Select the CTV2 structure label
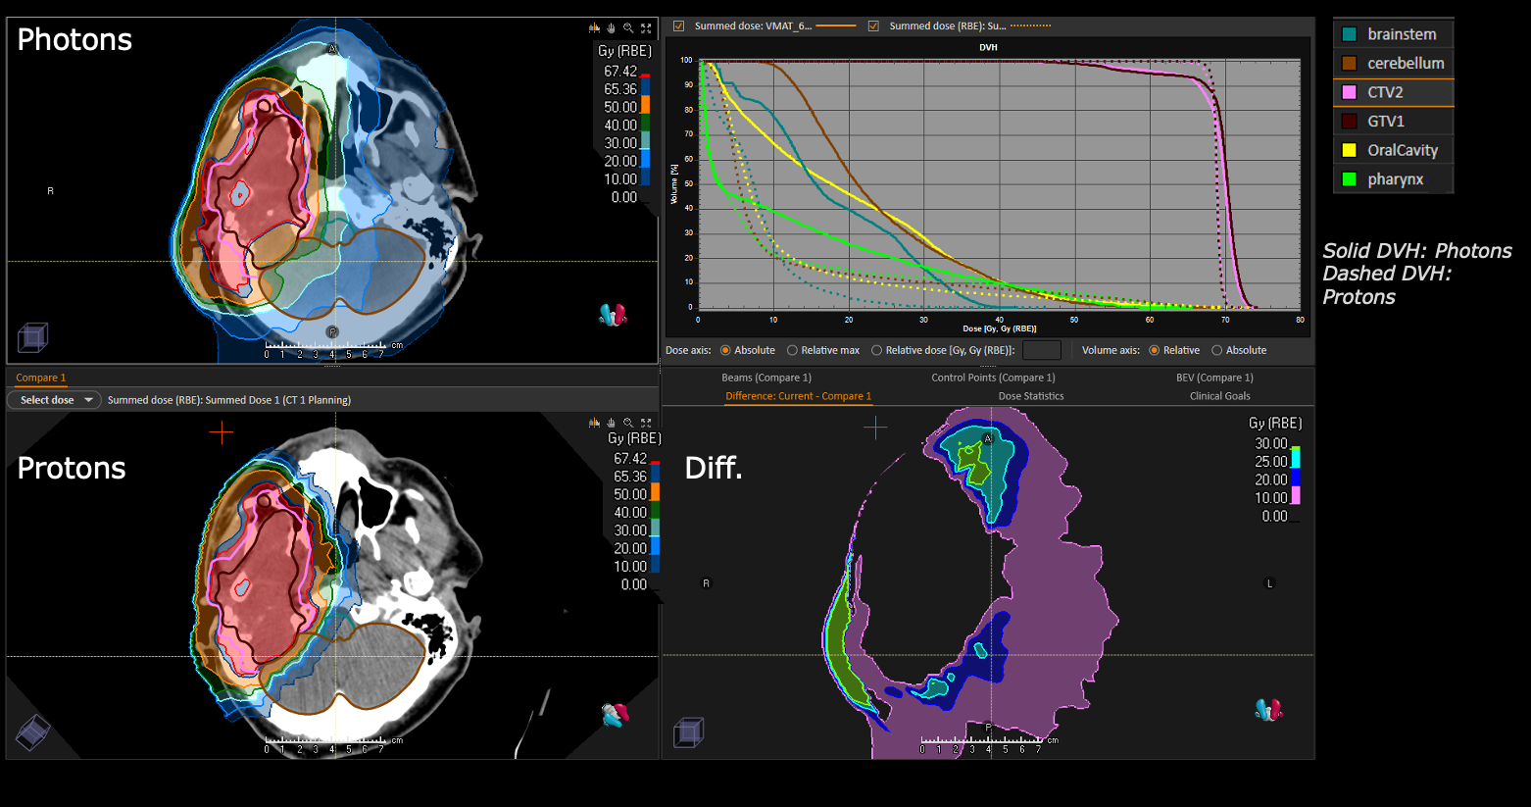1531x807 pixels. tap(1385, 92)
